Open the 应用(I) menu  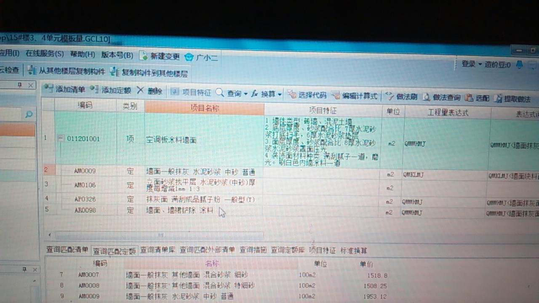click(x=10, y=53)
